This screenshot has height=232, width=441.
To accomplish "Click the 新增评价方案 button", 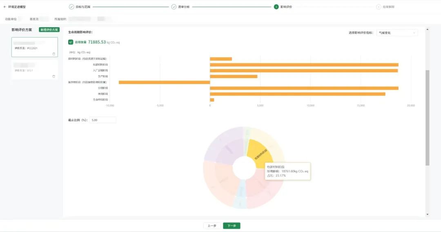I will click(49, 30).
